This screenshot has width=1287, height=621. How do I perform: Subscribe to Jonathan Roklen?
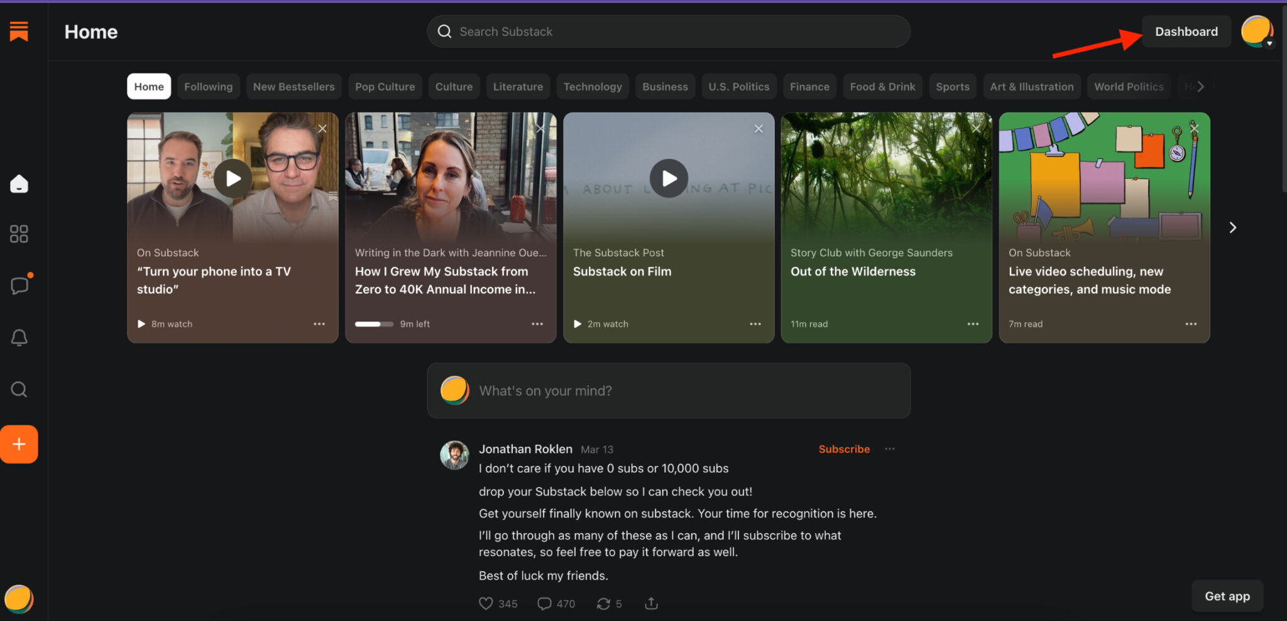[x=843, y=449]
